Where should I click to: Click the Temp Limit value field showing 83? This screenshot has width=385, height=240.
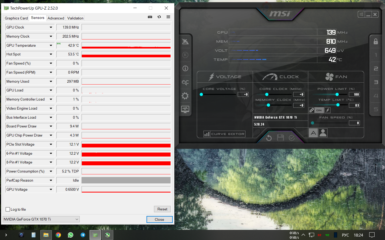pos(355,105)
